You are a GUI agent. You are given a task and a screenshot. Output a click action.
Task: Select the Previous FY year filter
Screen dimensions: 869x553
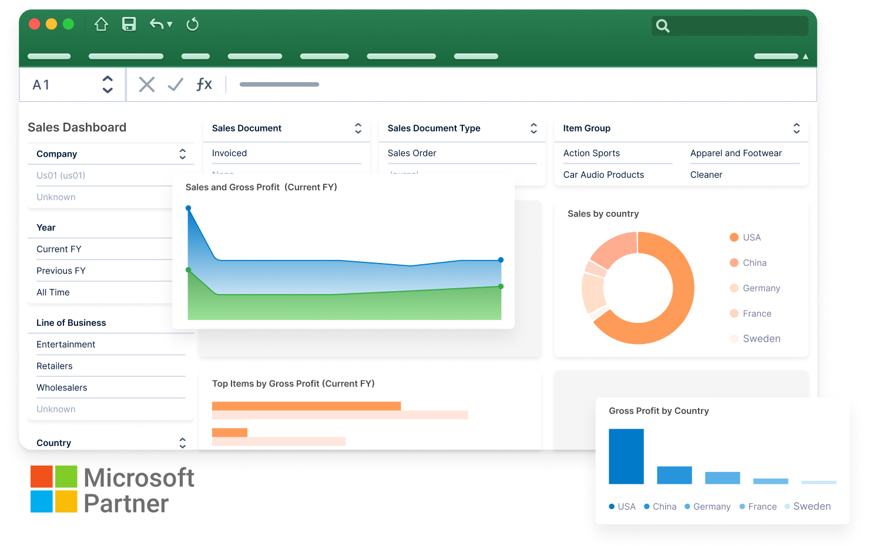click(x=61, y=271)
